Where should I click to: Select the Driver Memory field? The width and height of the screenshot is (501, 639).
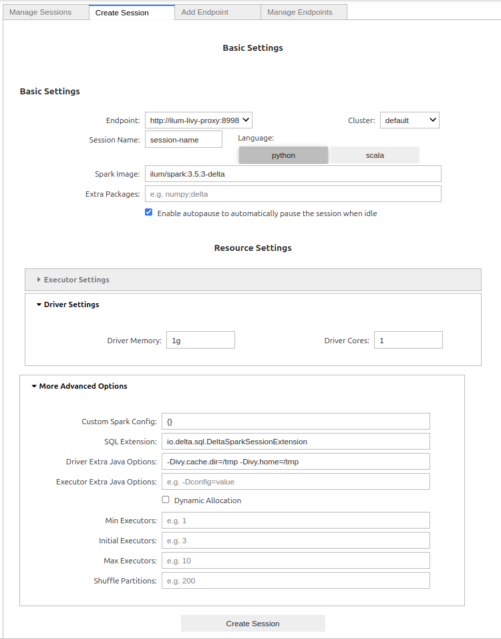200,339
